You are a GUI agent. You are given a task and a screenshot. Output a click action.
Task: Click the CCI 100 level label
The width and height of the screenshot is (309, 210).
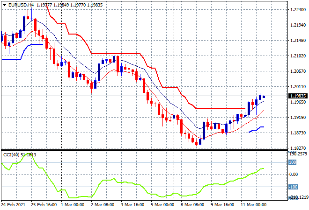click(x=293, y=162)
